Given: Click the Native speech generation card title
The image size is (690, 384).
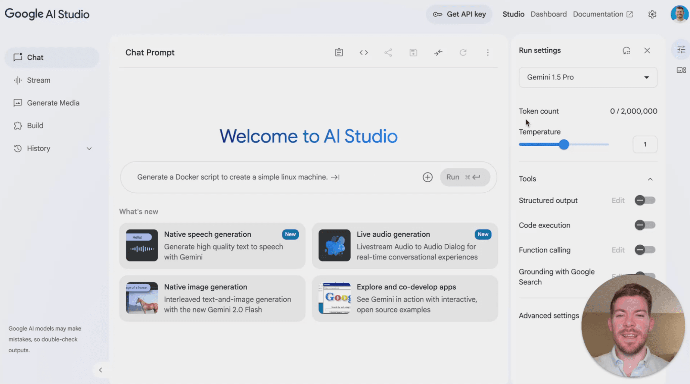Looking at the screenshot, I should 208,234.
